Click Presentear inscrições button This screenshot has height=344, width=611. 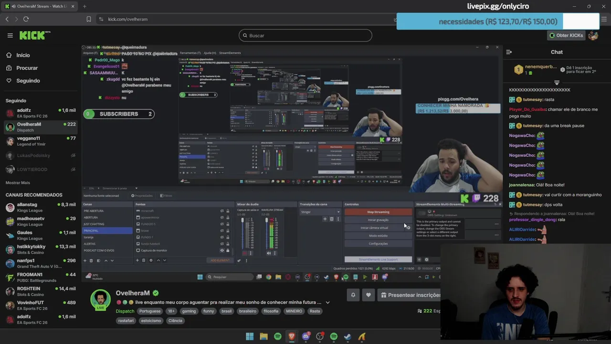[x=410, y=295]
